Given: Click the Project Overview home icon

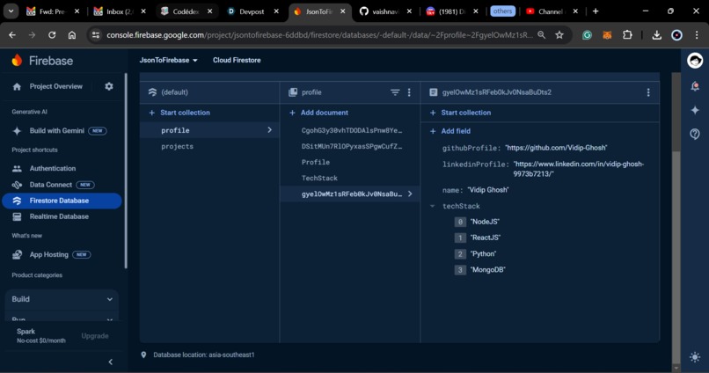Looking at the screenshot, I should pyautogui.click(x=18, y=86).
